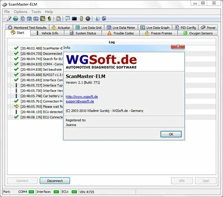Switch to the Actuator tab
Screen dimensions: 223x197
click(x=61, y=28)
